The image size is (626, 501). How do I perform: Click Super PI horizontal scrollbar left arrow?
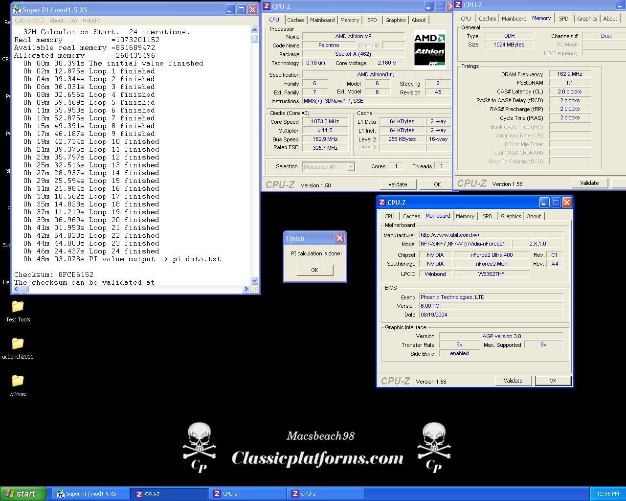(x=17, y=289)
